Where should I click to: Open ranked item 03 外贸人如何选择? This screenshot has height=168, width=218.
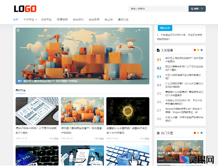pos(183,77)
